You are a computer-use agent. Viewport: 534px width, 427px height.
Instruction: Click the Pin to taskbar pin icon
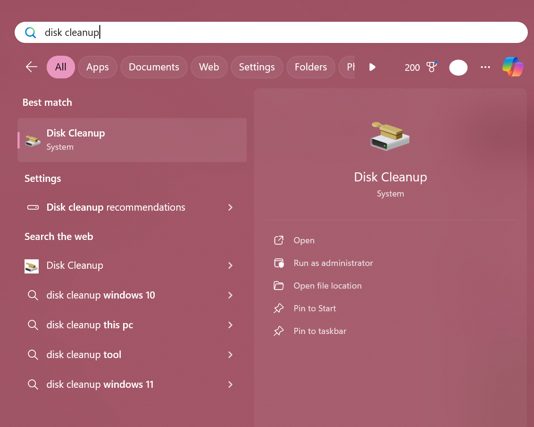pos(279,331)
